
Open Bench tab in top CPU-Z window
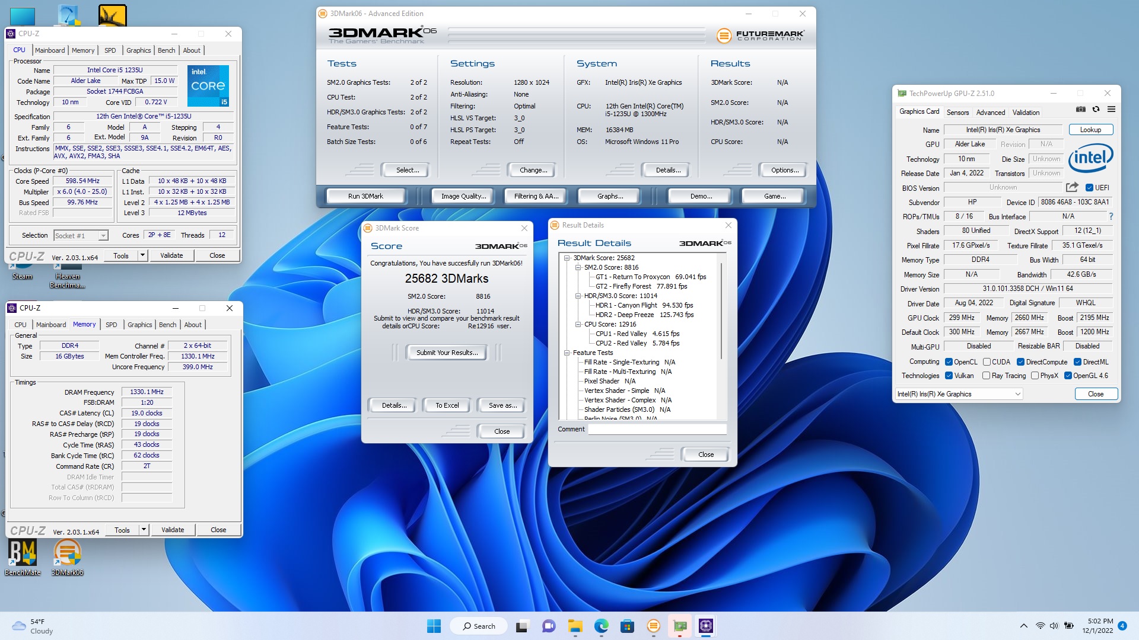[166, 50]
